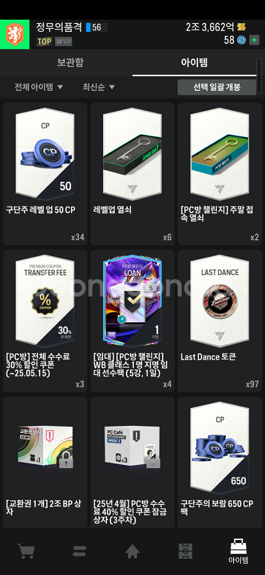This screenshot has width=265, height=575.
Task: Select the 레벨업 열쇠 silver key item
Action: pos(132,174)
